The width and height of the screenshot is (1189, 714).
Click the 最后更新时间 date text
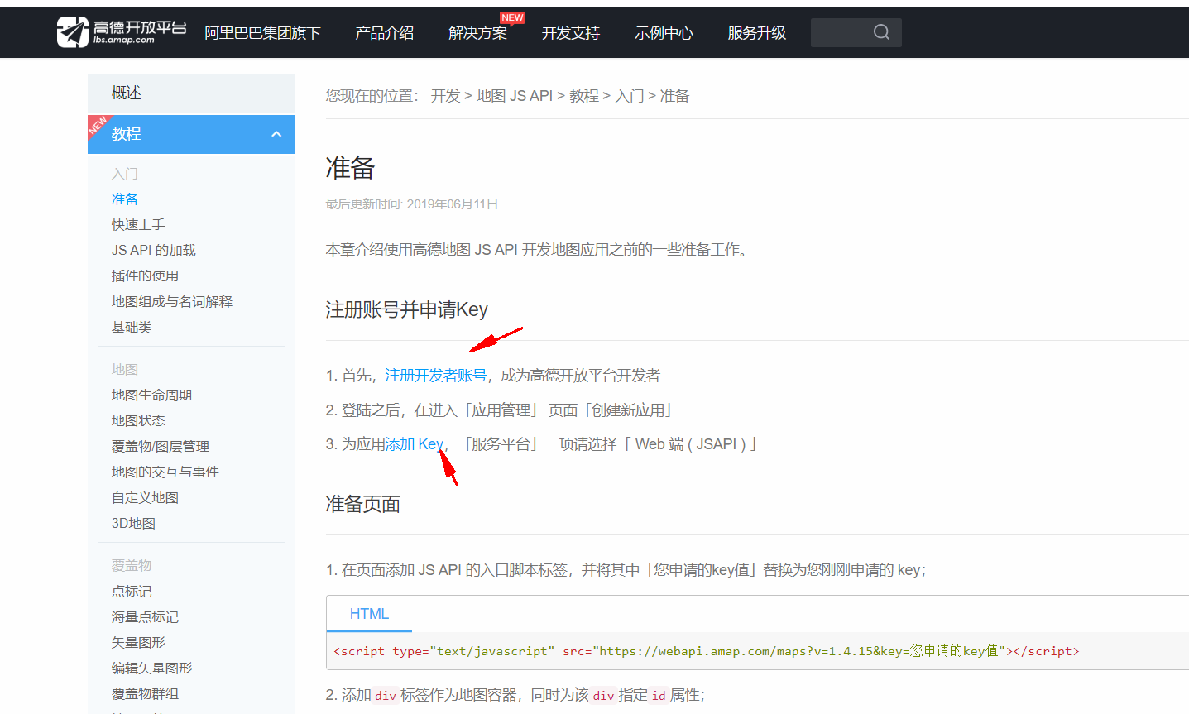coord(411,204)
